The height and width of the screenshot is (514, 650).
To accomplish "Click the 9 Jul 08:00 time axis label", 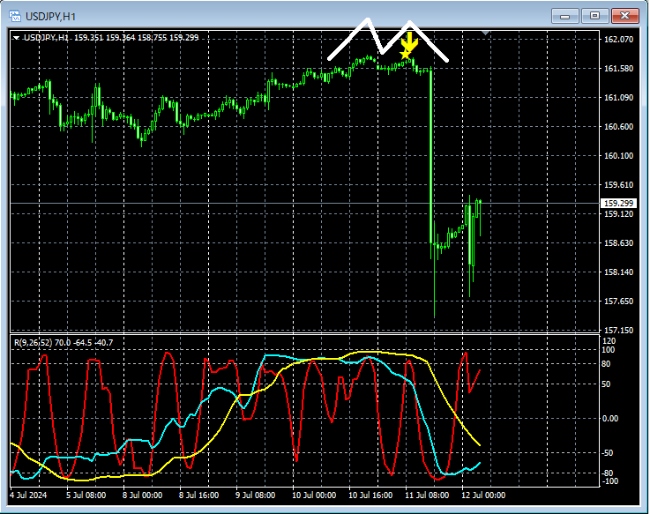I will click(255, 495).
